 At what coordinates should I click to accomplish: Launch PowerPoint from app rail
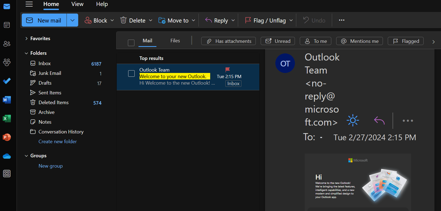point(7,137)
